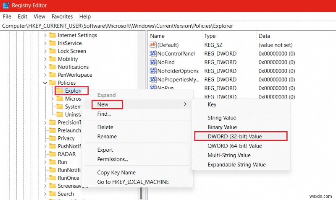Expand the IrisService key

[45, 43]
